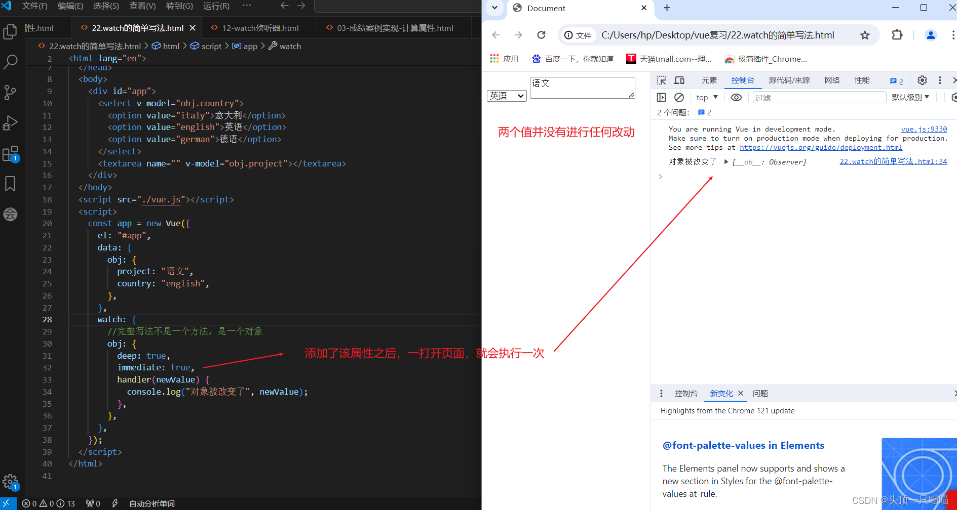Image resolution: width=957 pixels, height=510 pixels.
Task: Switch to DevTools 源代码/来源 tab
Action: click(789, 80)
